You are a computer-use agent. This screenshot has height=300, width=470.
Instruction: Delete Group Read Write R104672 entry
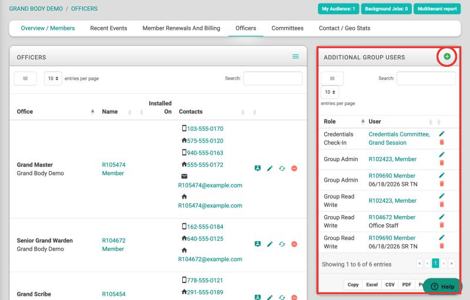click(x=442, y=225)
